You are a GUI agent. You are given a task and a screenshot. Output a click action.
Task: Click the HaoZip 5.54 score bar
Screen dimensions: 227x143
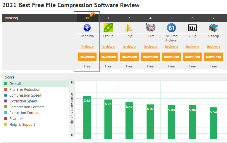pos(213,123)
